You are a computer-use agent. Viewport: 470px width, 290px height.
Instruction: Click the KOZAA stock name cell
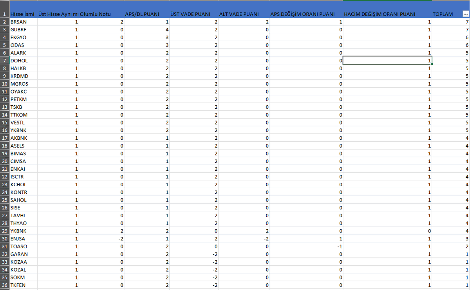(x=23, y=262)
